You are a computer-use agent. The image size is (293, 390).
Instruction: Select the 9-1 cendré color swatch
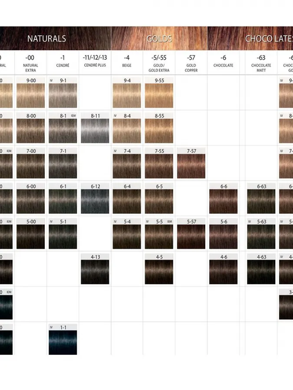63,93
